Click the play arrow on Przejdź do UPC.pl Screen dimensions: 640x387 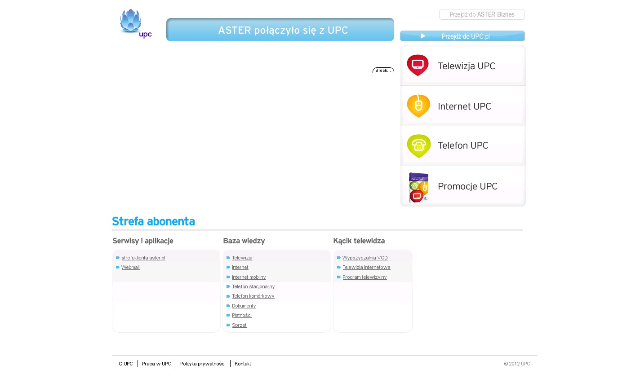pyautogui.click(x=423, y=36)
